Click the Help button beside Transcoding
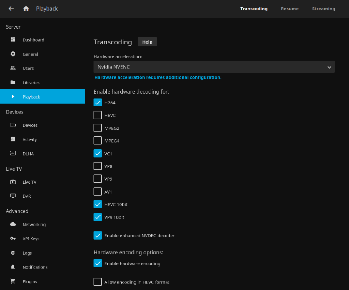 coord(147,42)
